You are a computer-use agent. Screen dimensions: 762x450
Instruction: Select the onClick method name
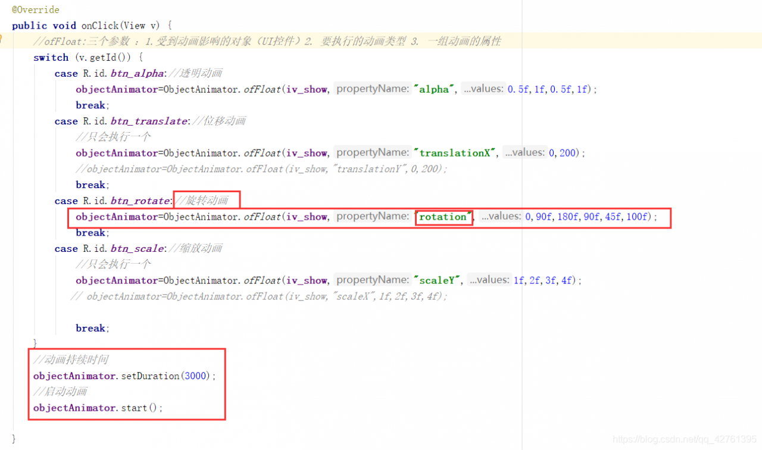point(100,26)
